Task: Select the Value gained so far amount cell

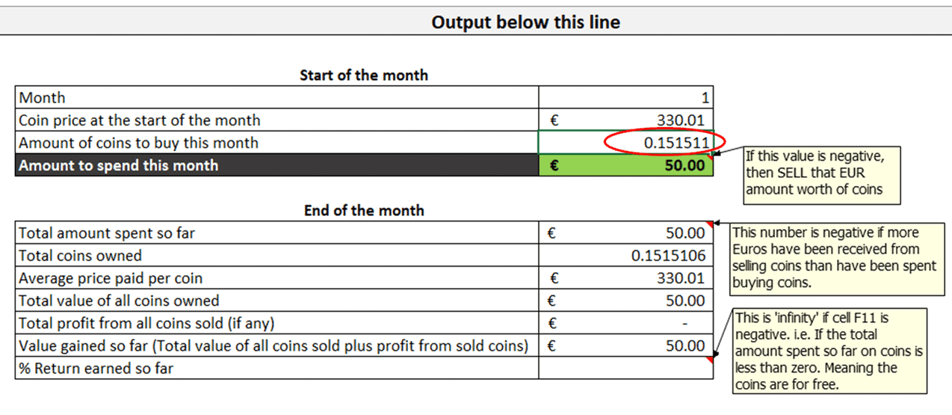Action: click(625, 345)
